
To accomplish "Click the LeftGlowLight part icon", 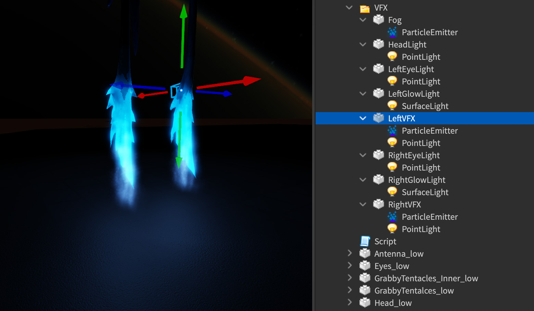I will tap(379, 93).
